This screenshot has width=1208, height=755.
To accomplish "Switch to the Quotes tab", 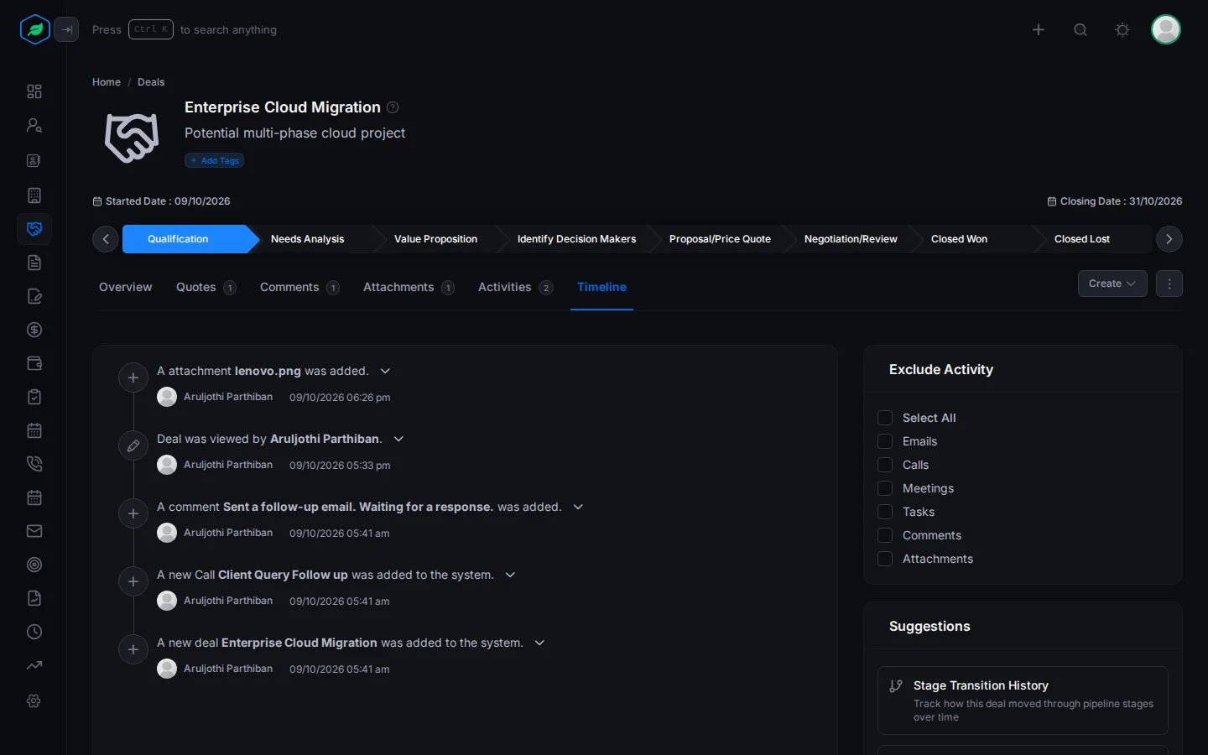I will click(206, 287).
